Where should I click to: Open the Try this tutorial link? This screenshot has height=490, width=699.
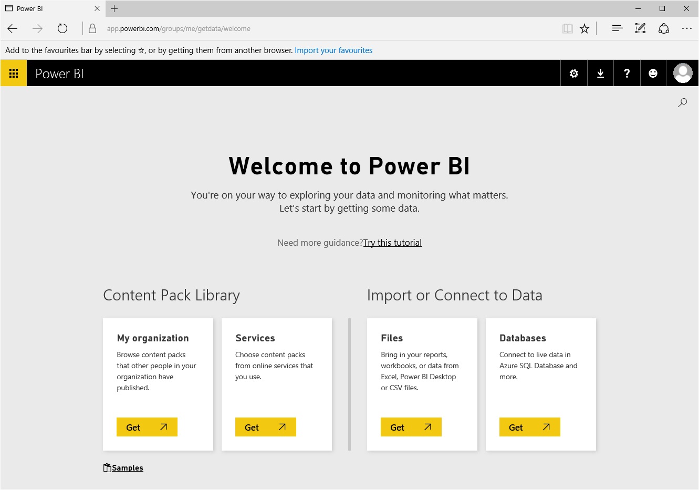392,243
